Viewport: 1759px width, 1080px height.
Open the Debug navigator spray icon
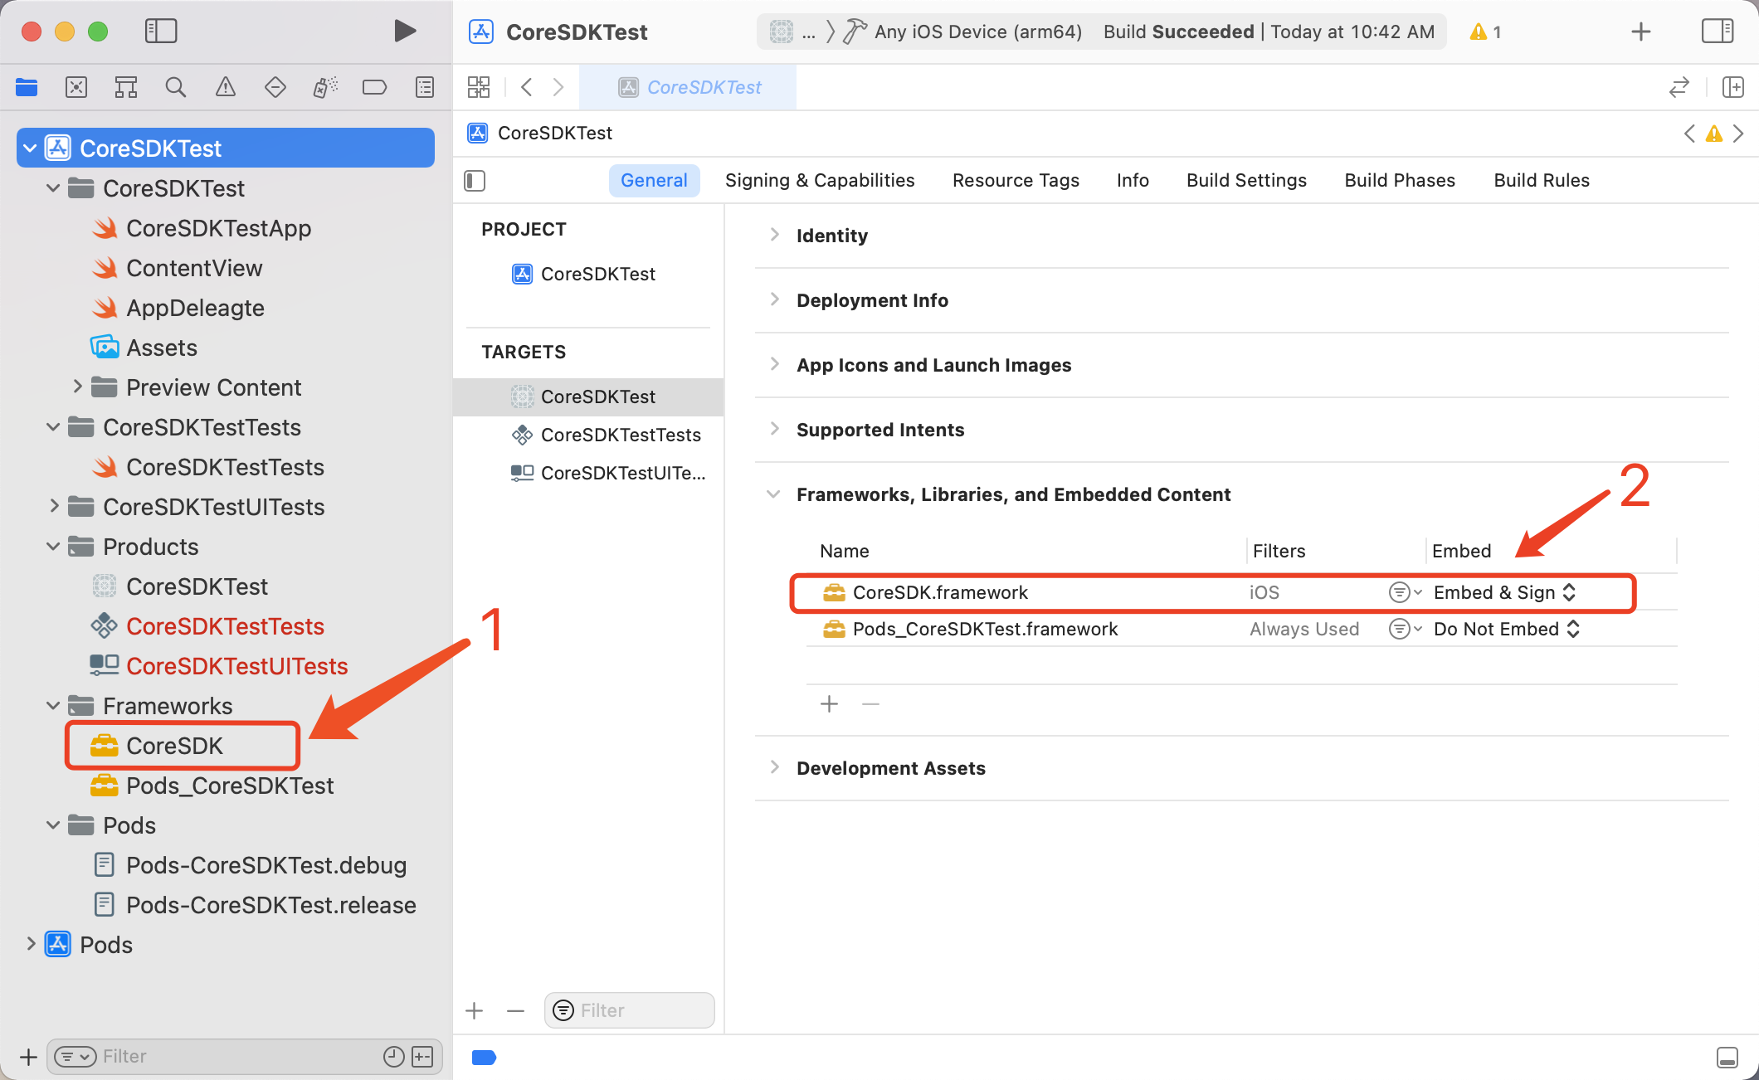pyautogui.click(x=325, y=87)
